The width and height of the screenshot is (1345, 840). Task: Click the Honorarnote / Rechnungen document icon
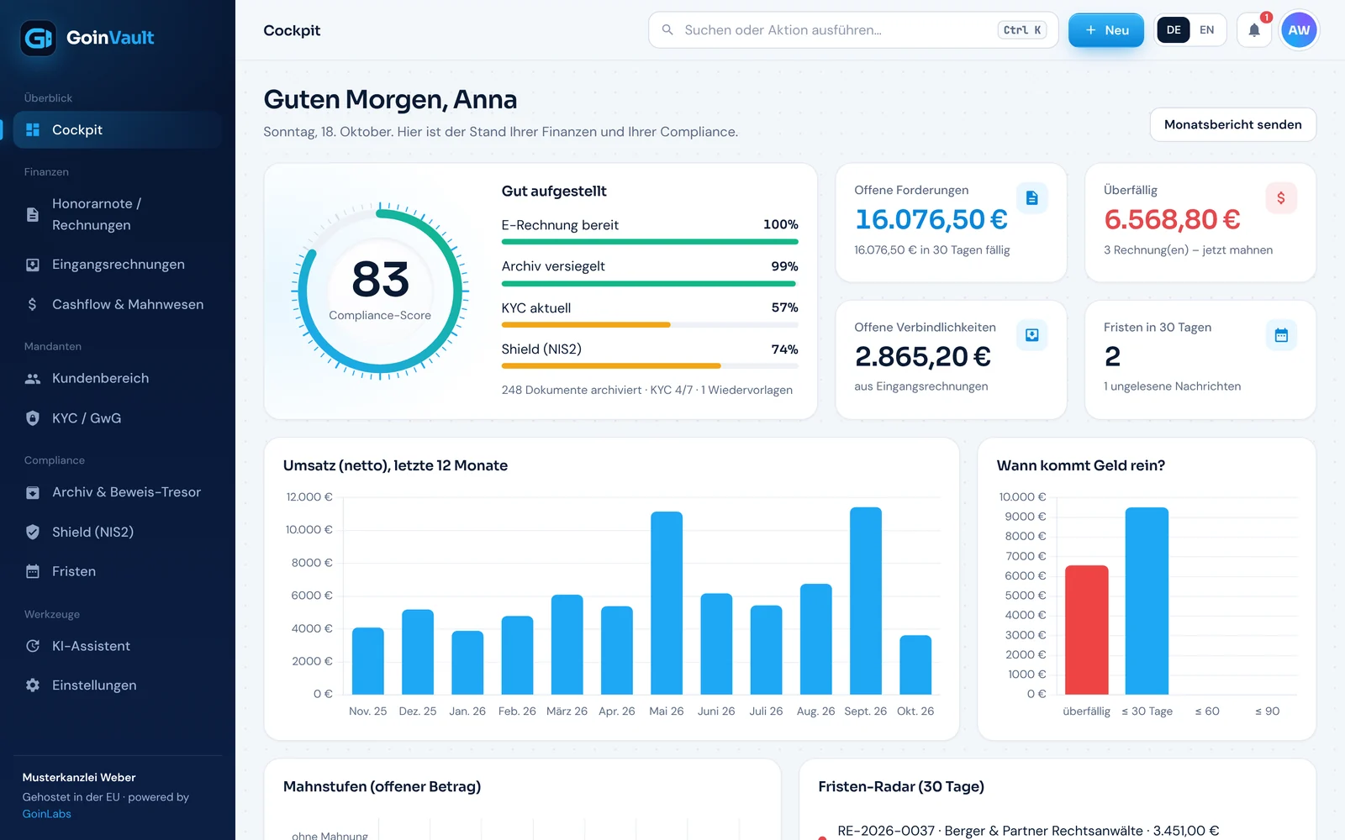[33, 214]
